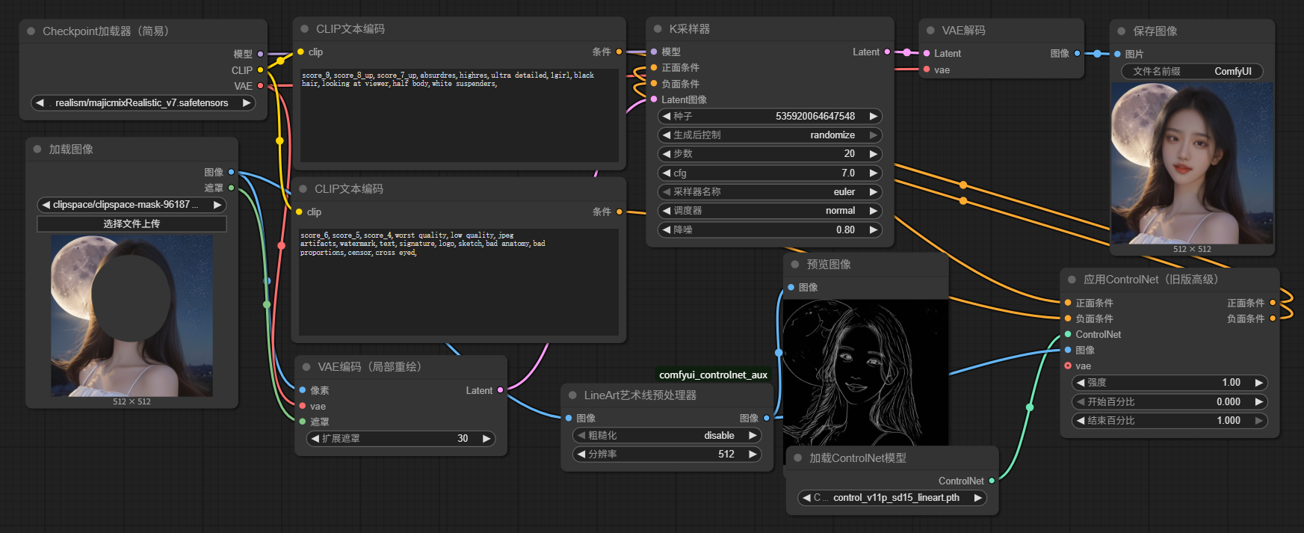The width and height of the screenshot is (1304, 533).
Task: Click the ControlNet output socket on 加载ControlNet模型
Action: pyautogui.click(x=992, y=481)
